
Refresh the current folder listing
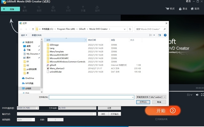pos(130,29)
